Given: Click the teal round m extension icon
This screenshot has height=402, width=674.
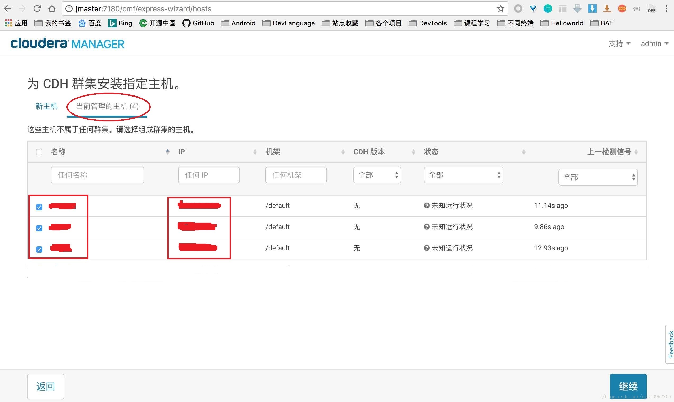Looking at the screenshot, I should 548,9.
